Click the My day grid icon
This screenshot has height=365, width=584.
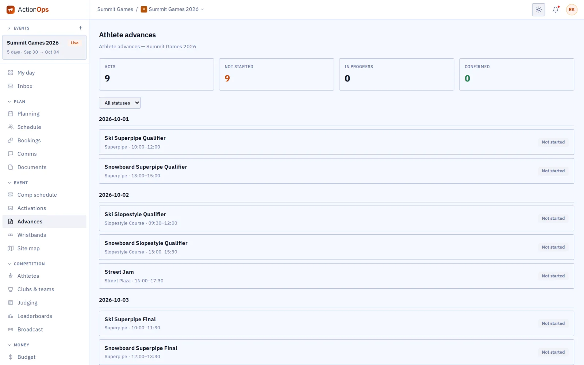pos(11,73)
